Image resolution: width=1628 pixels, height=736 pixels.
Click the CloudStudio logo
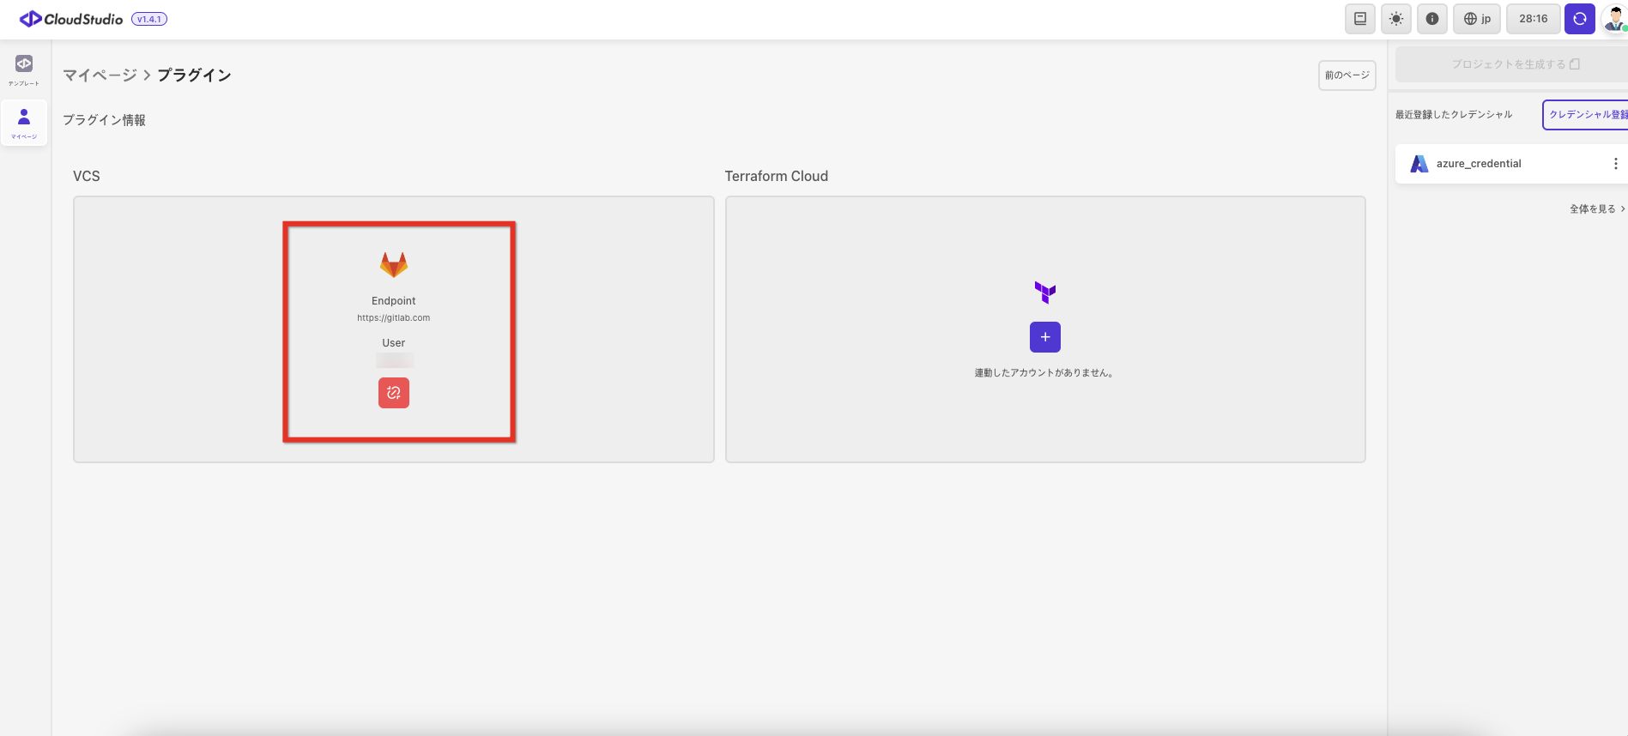click(x=72, y=19)
